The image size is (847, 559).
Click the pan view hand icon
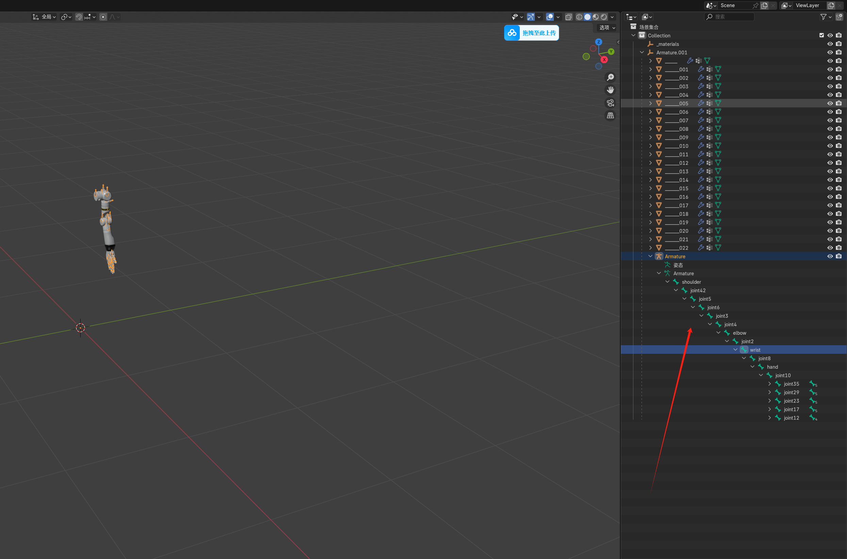pyautogui.click(x=611, y=90)
